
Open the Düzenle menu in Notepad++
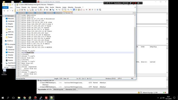(x=24, y=7)
